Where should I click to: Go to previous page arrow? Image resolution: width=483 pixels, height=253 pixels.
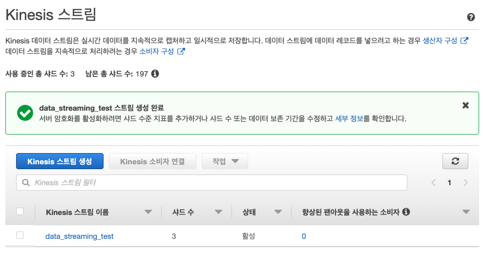point(434,183)
